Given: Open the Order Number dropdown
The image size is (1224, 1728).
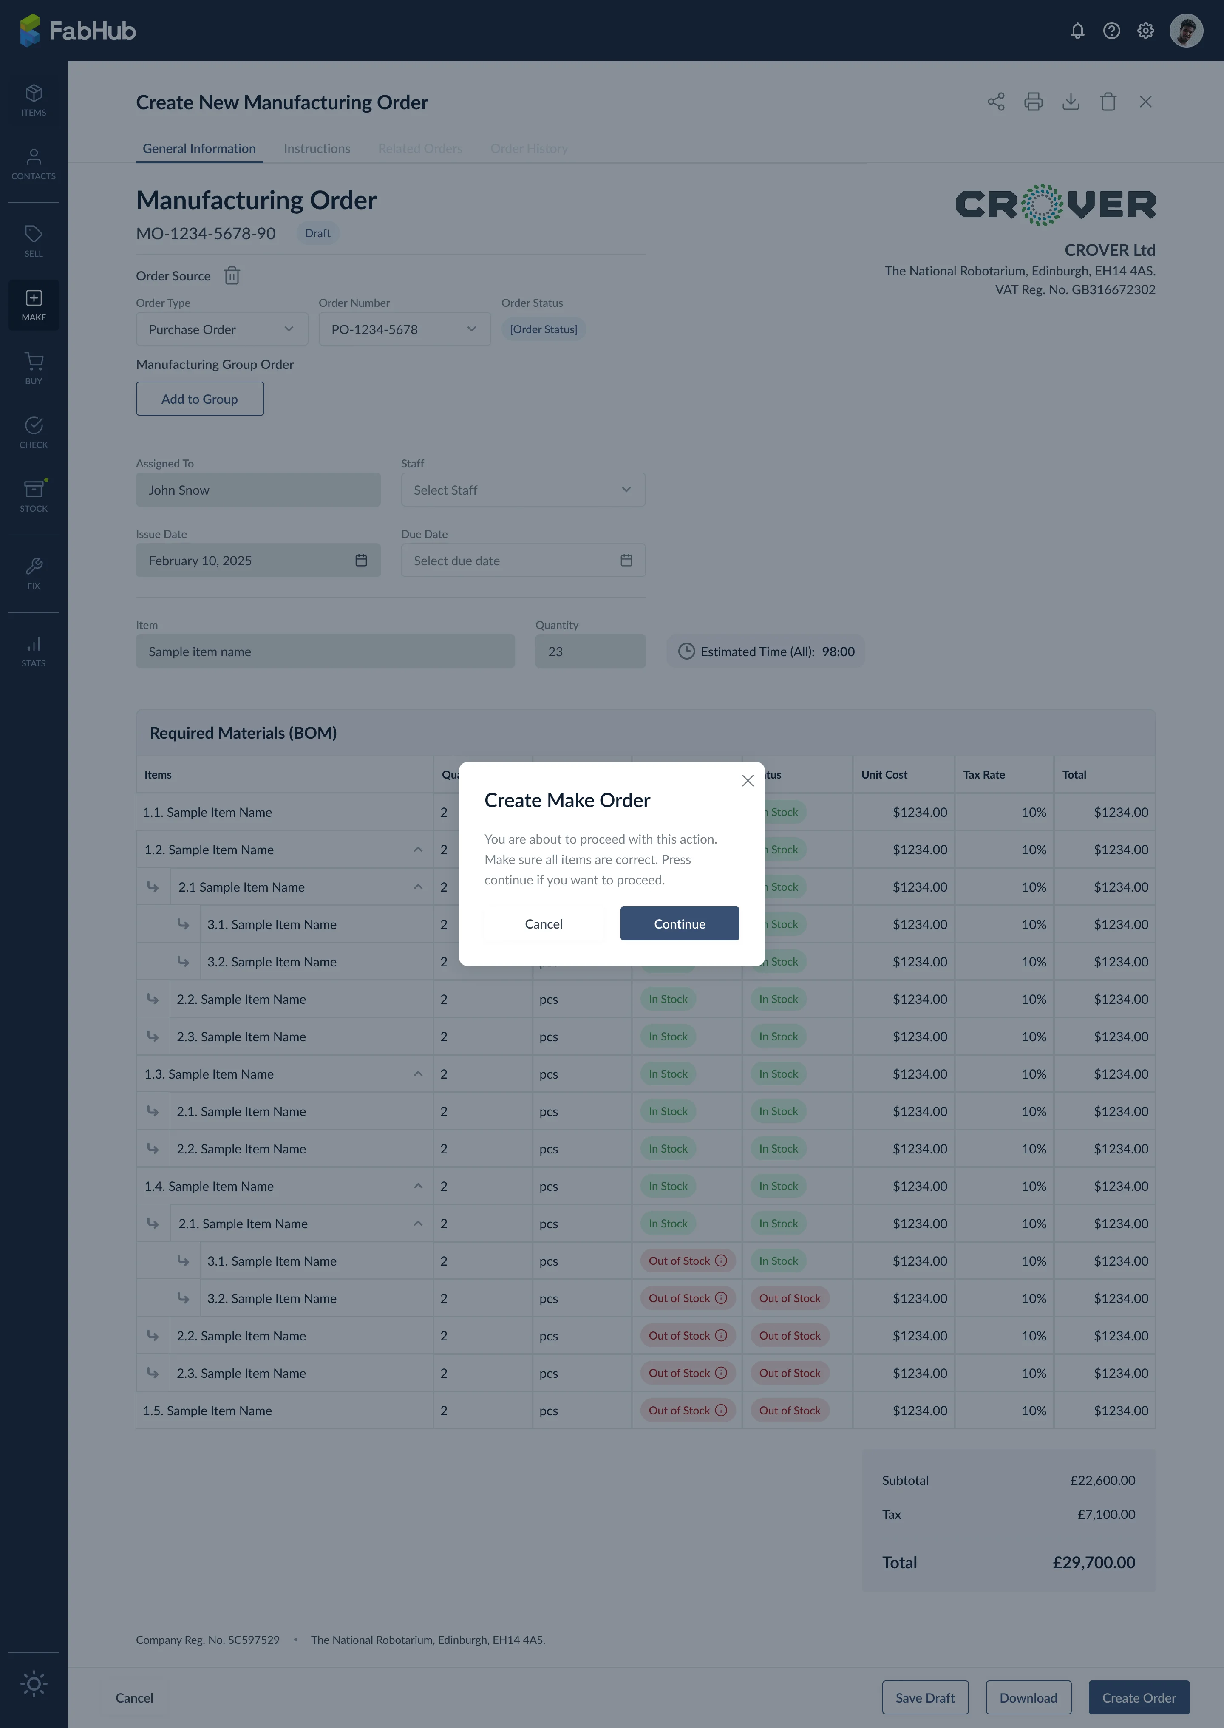Looking at the screenshot, I should (x=405, y=329).
